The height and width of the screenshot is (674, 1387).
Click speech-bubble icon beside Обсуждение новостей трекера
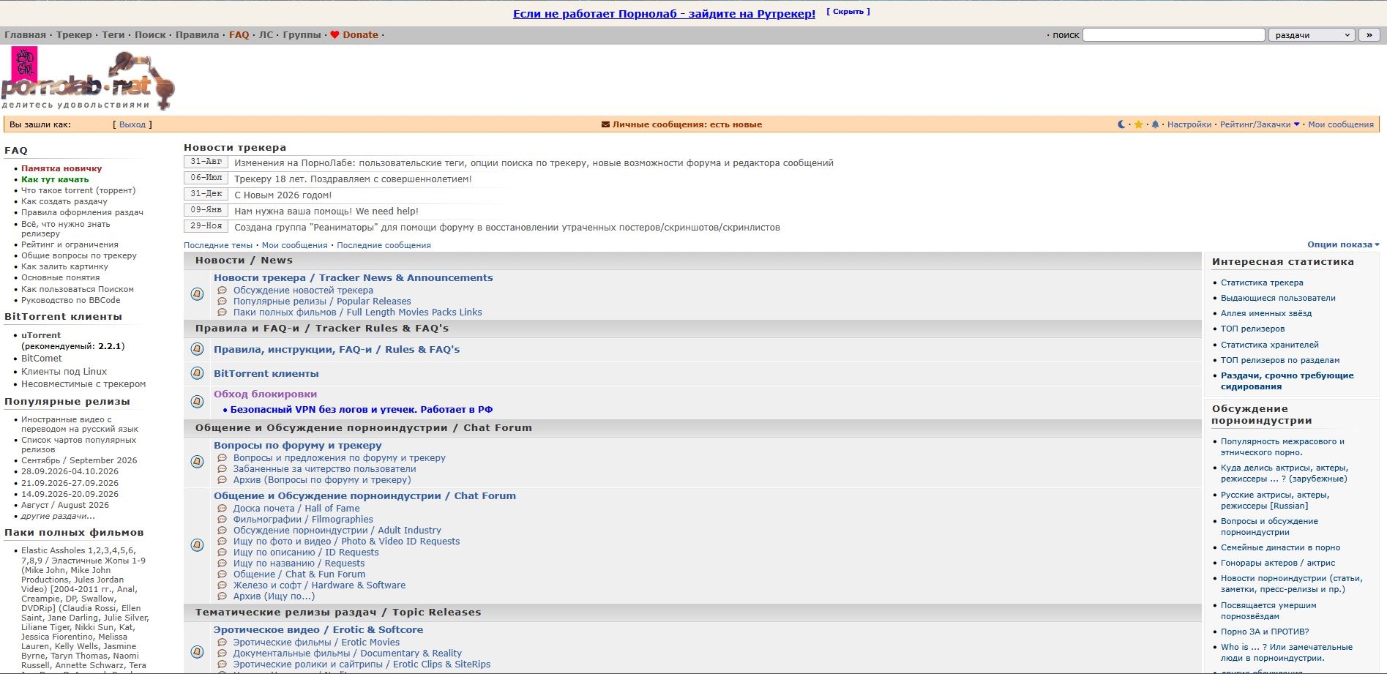click(222, 291)
